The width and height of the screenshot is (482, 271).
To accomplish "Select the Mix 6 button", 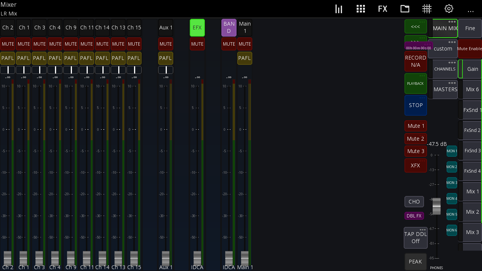I will pos(471,89).
